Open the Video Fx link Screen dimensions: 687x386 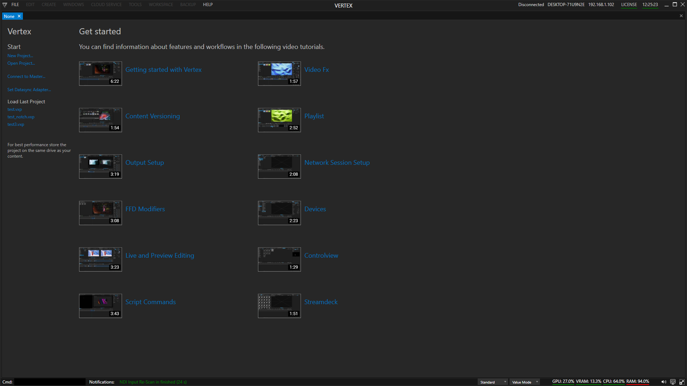(317, 70)
